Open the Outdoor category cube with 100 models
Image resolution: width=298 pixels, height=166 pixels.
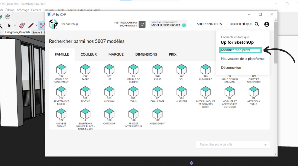(109, 114)
